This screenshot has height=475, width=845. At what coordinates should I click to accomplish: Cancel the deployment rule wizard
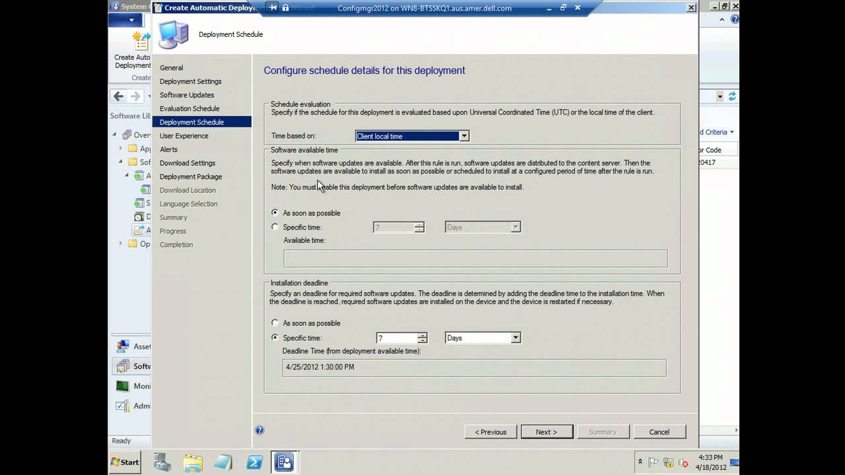(x=659, y=432)
